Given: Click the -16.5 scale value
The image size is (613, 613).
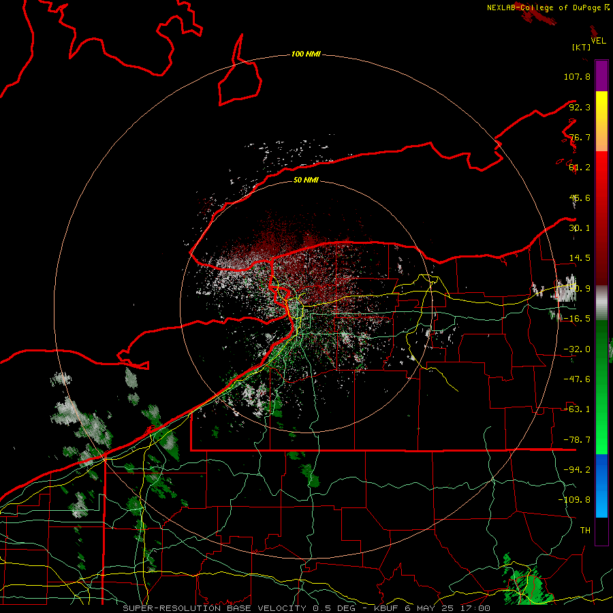Looking at the screenshot, I should coord(577,319).
